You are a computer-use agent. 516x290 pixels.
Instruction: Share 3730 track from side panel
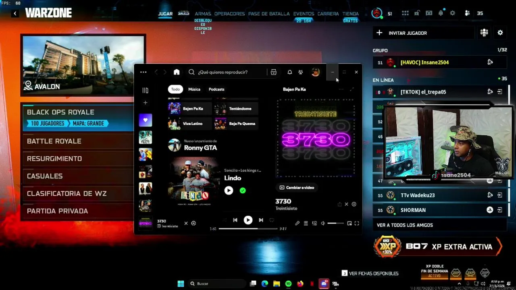point(339,204)
